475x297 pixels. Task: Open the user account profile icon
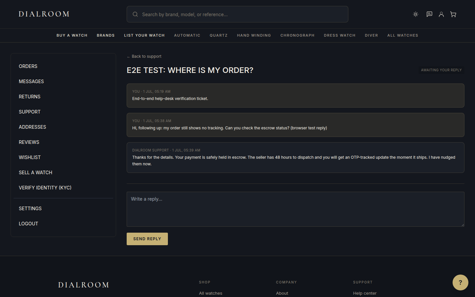tap(441, 14)
